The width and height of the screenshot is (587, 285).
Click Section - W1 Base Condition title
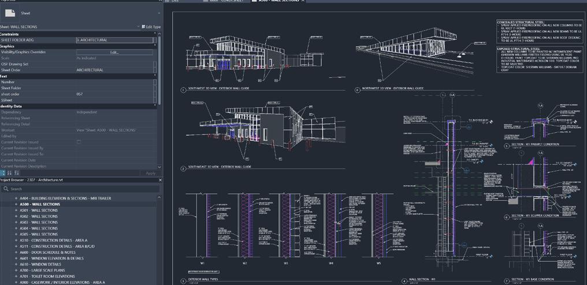point(533,279)
